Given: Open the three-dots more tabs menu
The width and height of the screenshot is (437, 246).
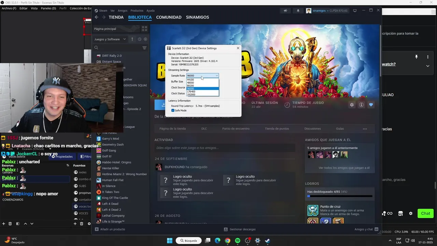Looking at the screenshot, I should [x=365, y=129].
